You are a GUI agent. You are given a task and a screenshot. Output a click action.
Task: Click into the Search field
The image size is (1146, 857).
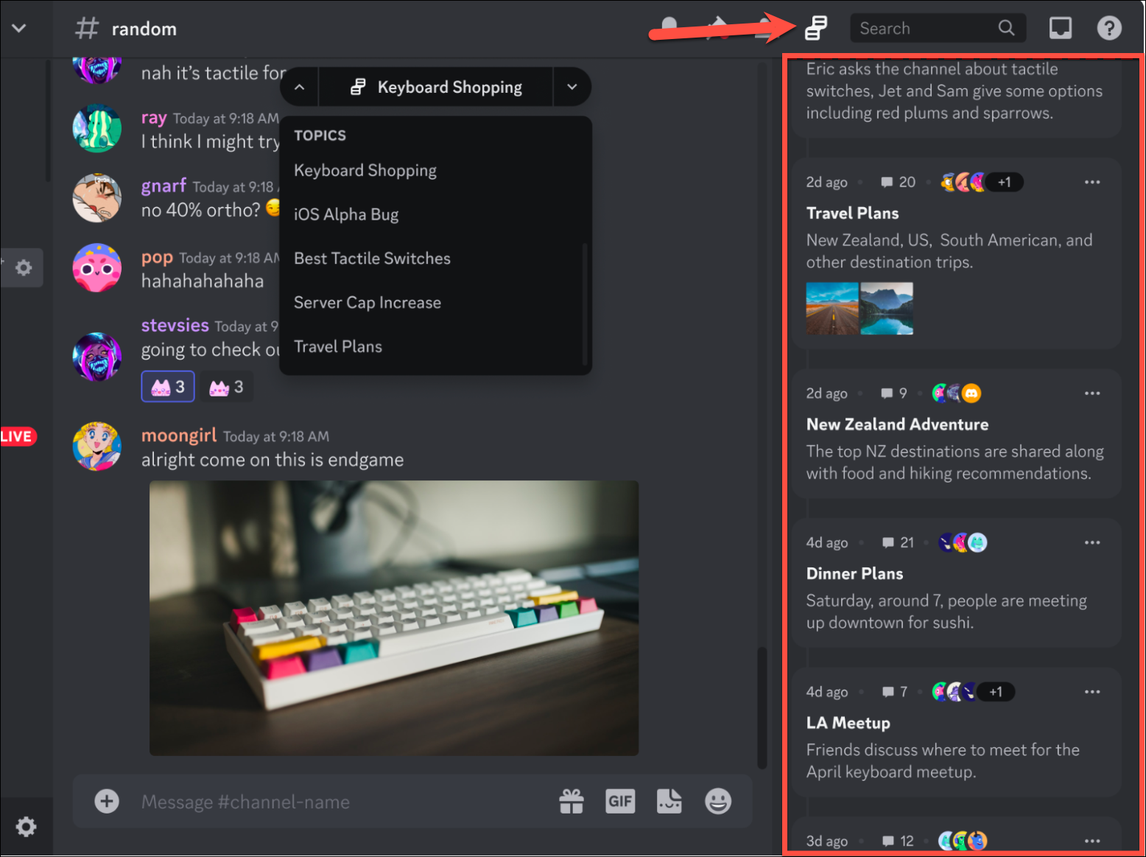click(x=938, y=28)
